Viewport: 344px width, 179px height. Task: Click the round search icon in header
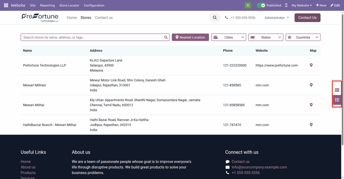pyautogui.click(x=215, y=18)
